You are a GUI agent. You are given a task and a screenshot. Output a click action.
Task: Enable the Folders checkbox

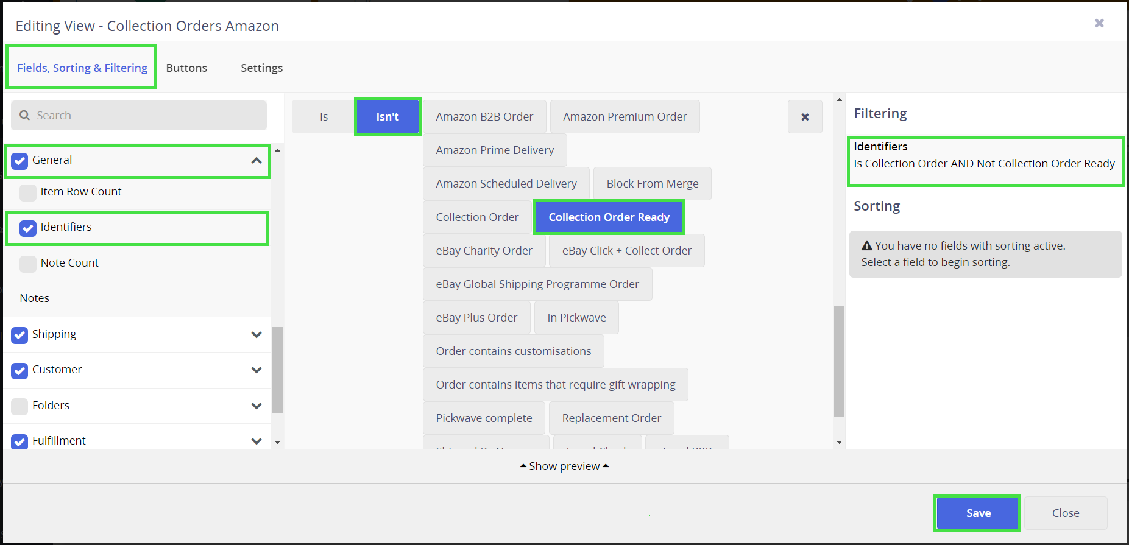19,406
